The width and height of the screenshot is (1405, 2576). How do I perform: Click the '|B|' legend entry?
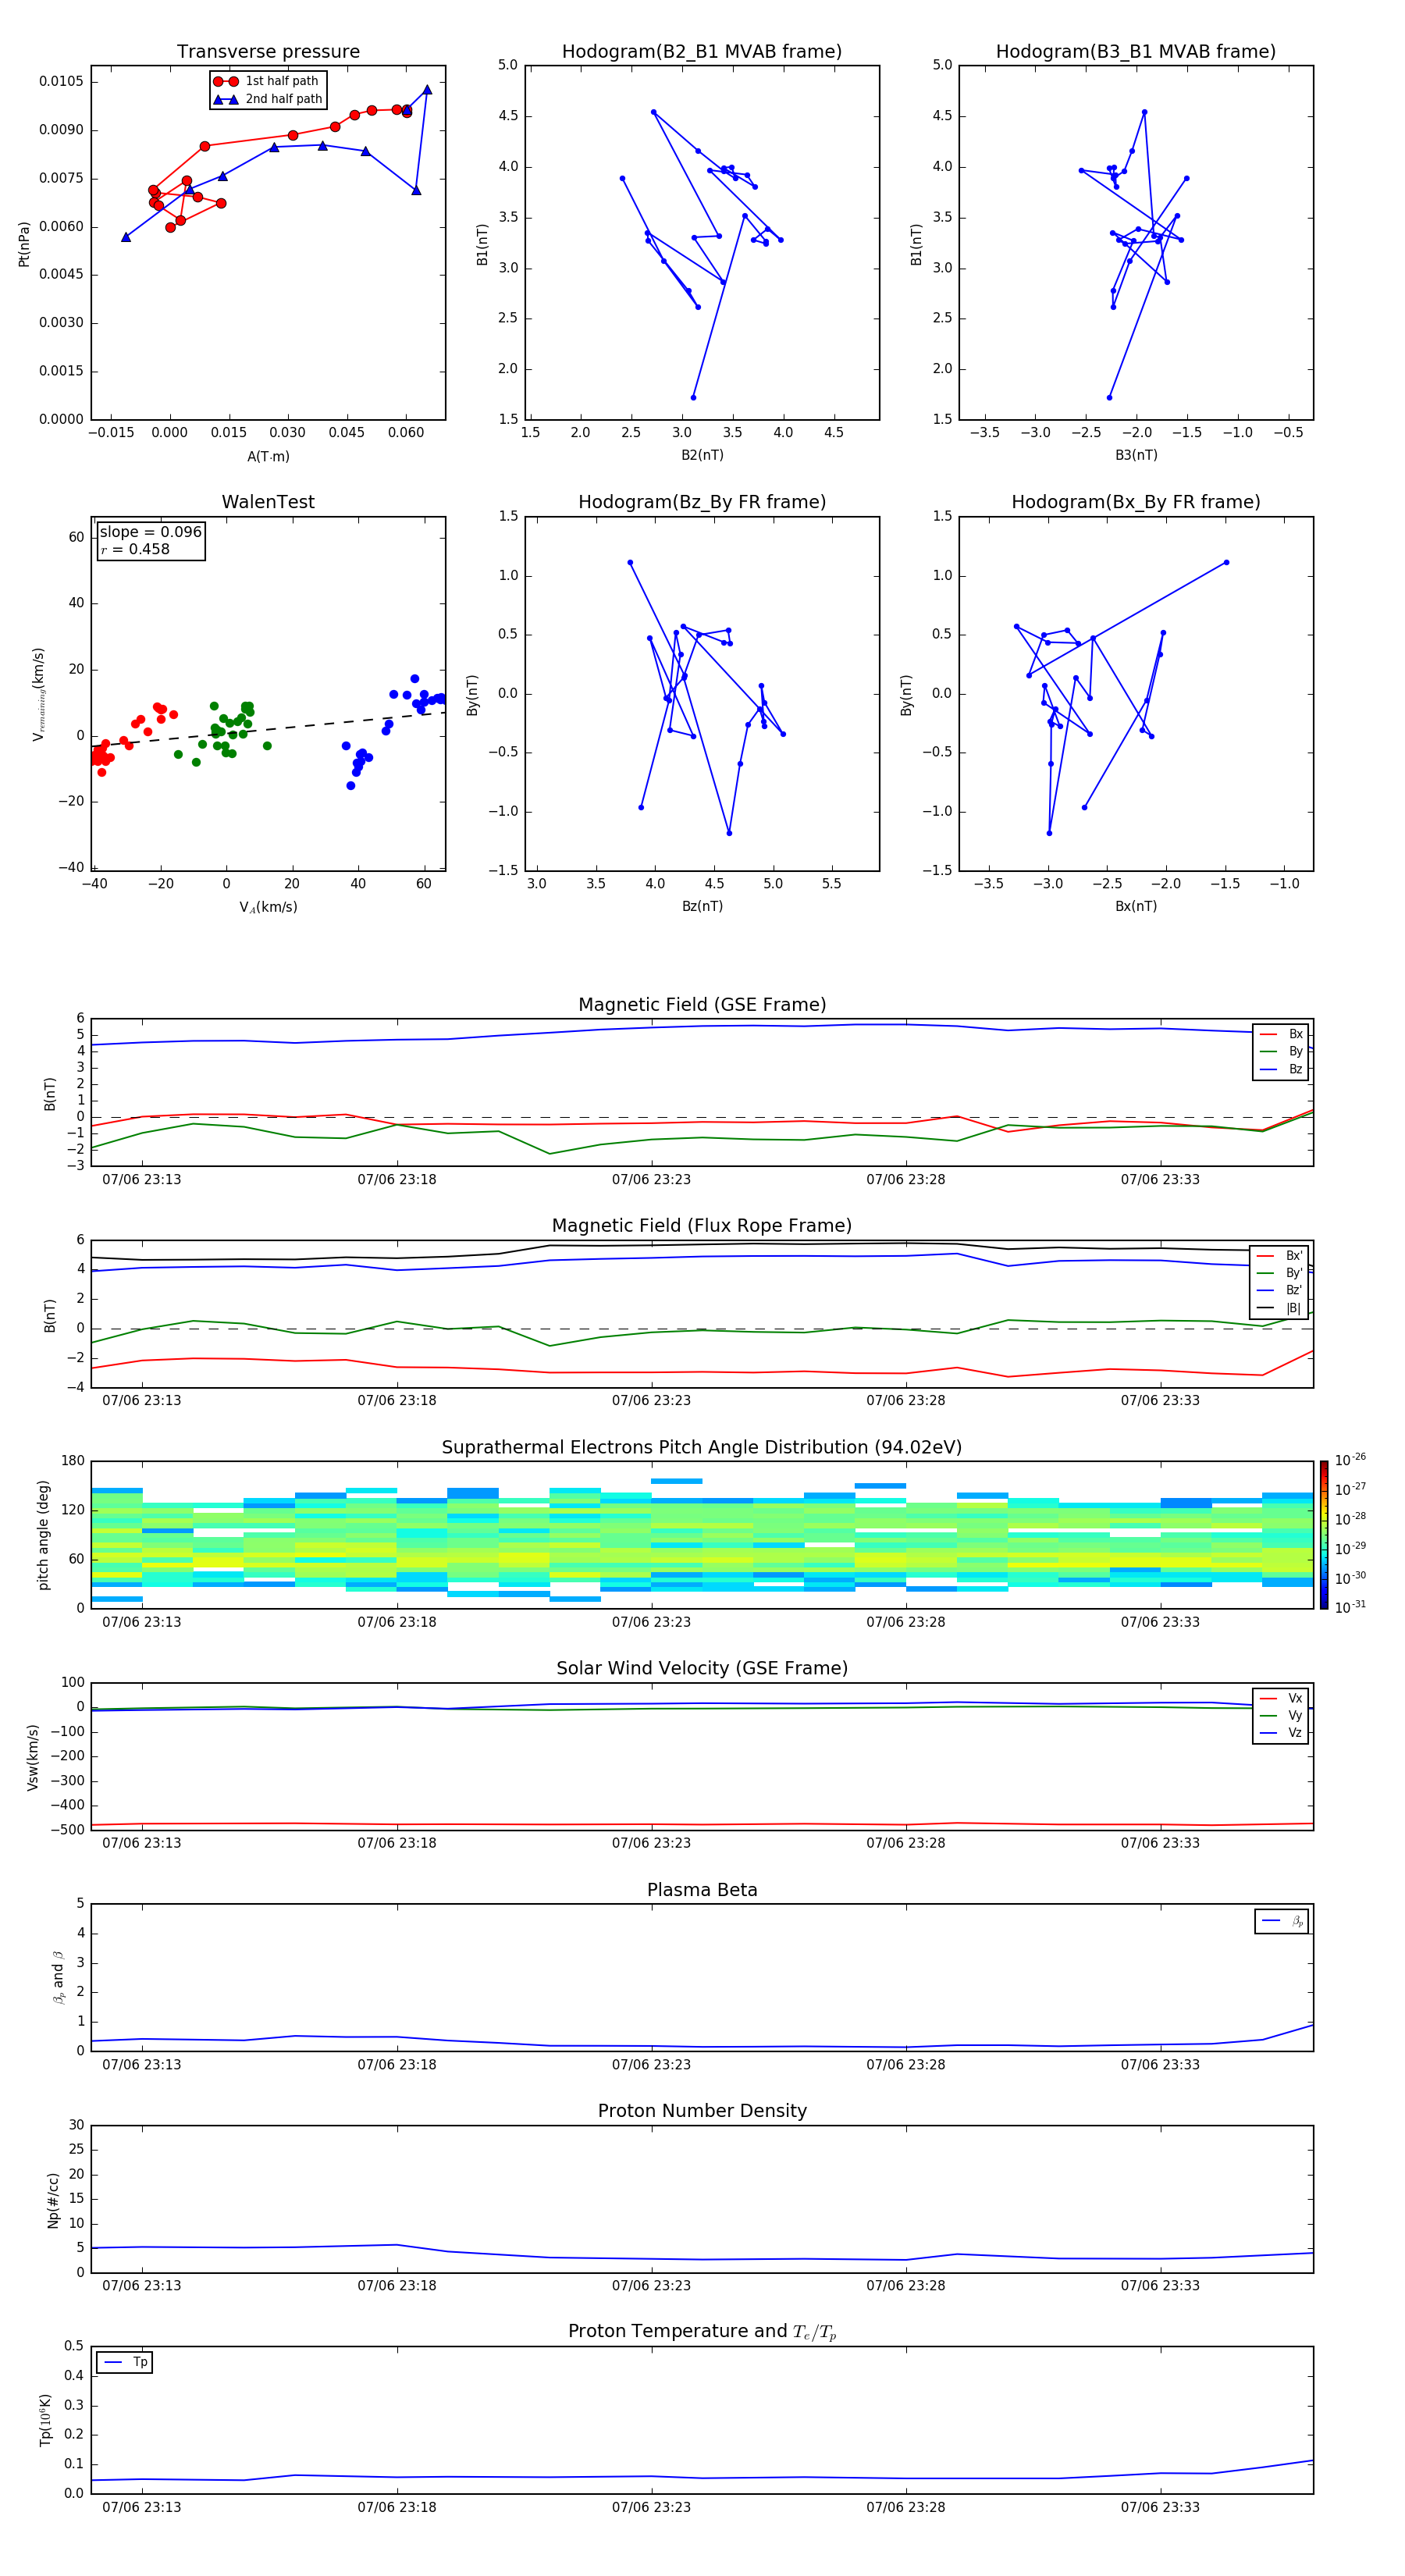1280,1308
